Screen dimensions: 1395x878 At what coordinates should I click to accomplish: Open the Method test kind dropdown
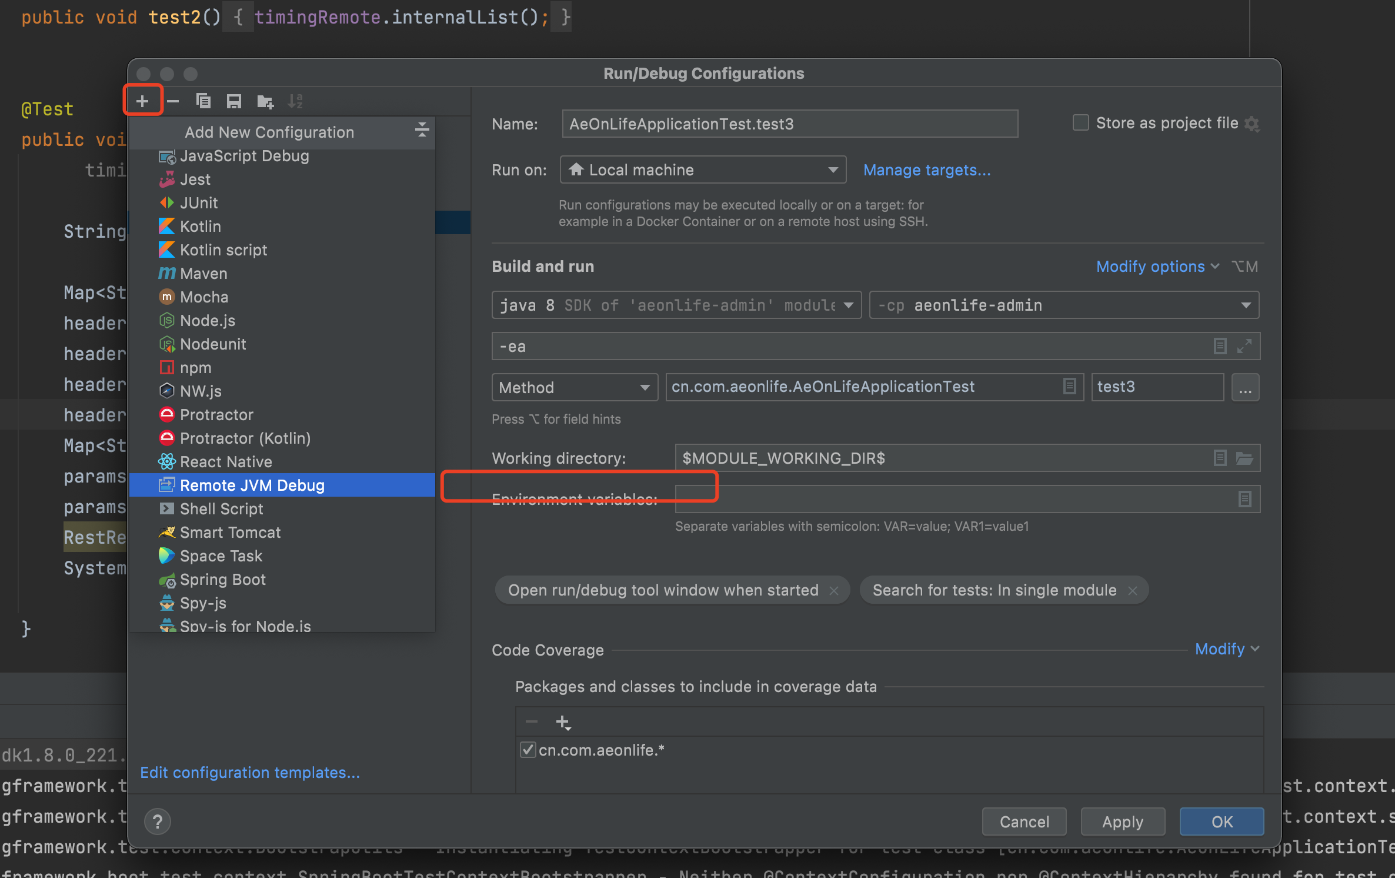coord(575,387)
